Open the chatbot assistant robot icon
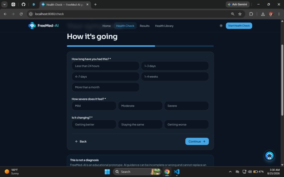284x177 pixels. tap(269, 156)
